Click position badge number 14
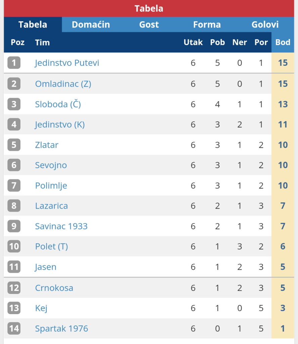Image resolution: width=298 pixels, height=344 pixels. [x=14, y=329]
